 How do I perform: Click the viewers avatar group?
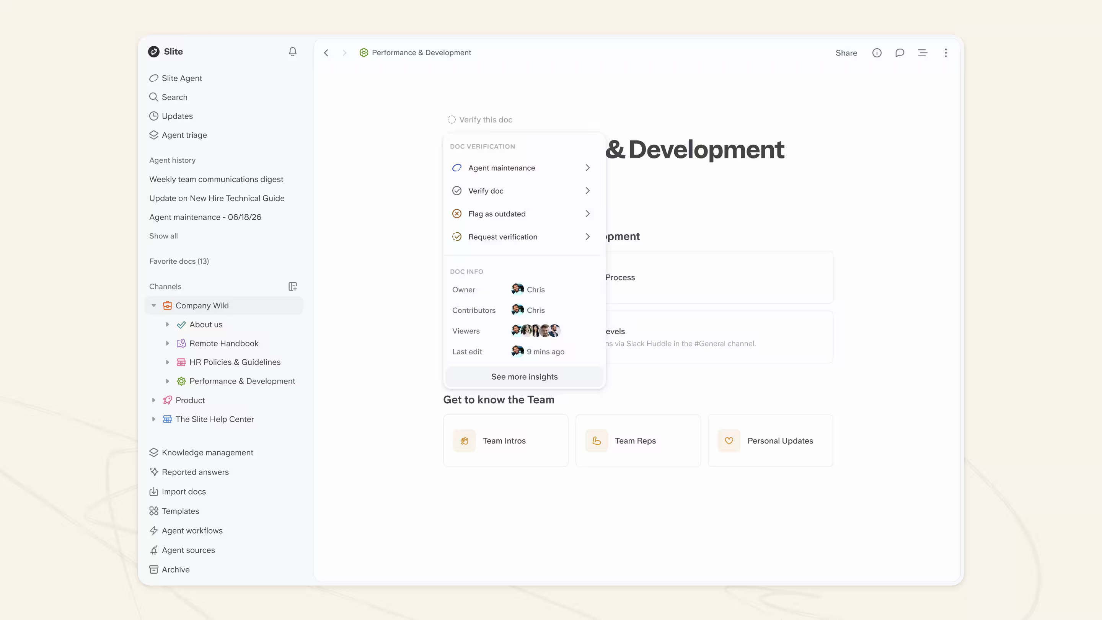(x=536, y=331)
